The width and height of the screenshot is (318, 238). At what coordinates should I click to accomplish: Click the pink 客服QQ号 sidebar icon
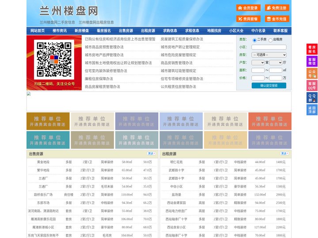[312, 86]
